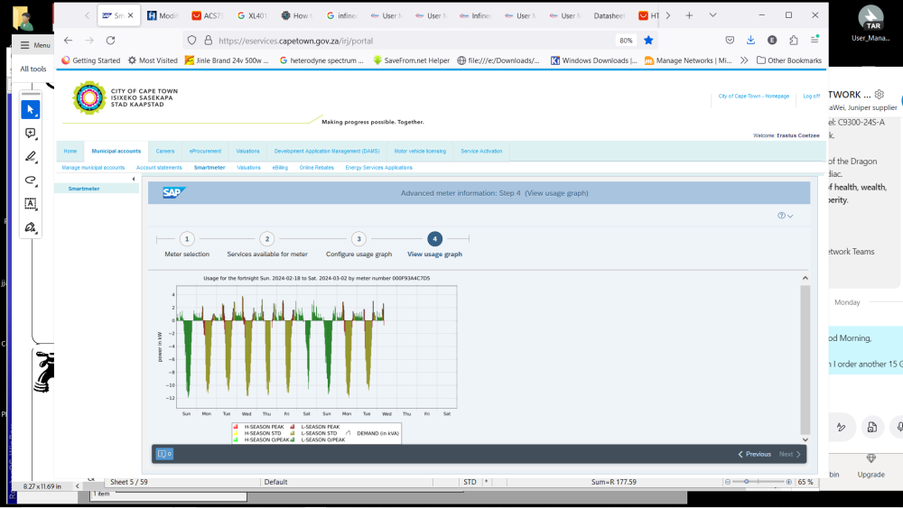
Task: Switch to the Datasheet browser tab
Action: click(610, 15)
